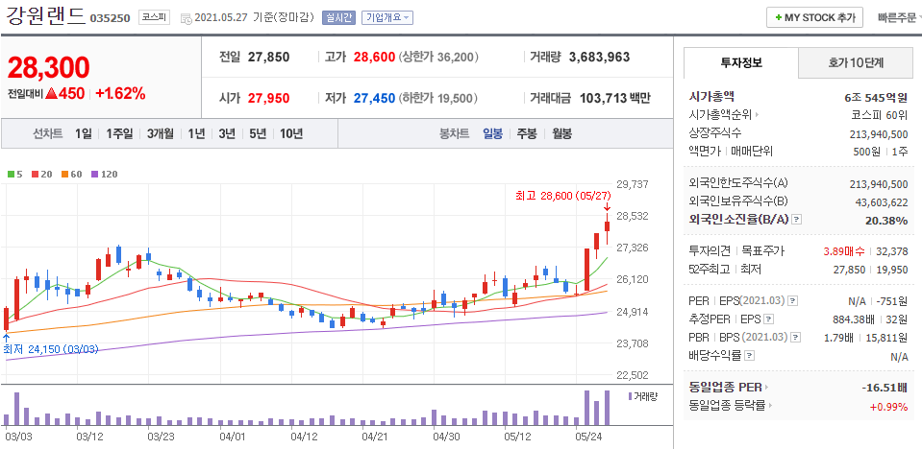Click the 최고 28,600 (05/27) chart marker

(563, 196)
